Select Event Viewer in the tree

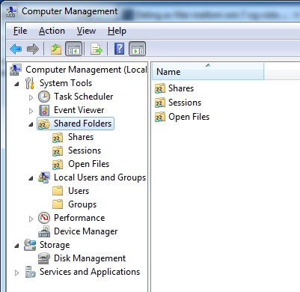pyautogui.click(x=79, y=110)
